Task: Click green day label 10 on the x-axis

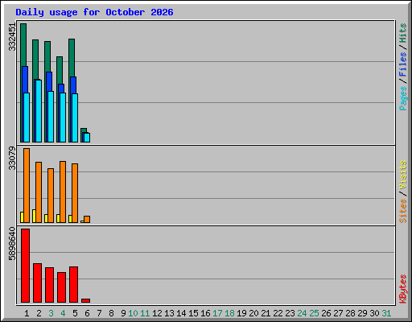Action: click(133, 313)
